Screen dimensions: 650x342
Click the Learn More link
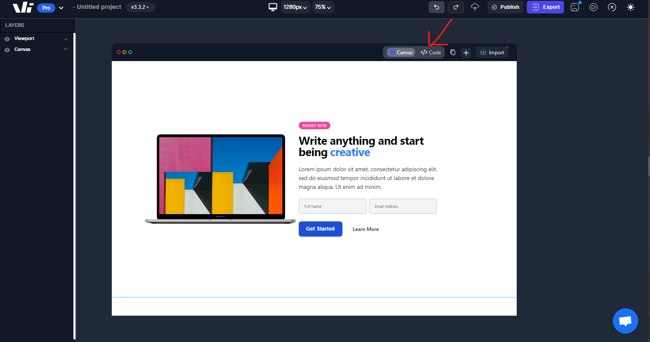366,229
